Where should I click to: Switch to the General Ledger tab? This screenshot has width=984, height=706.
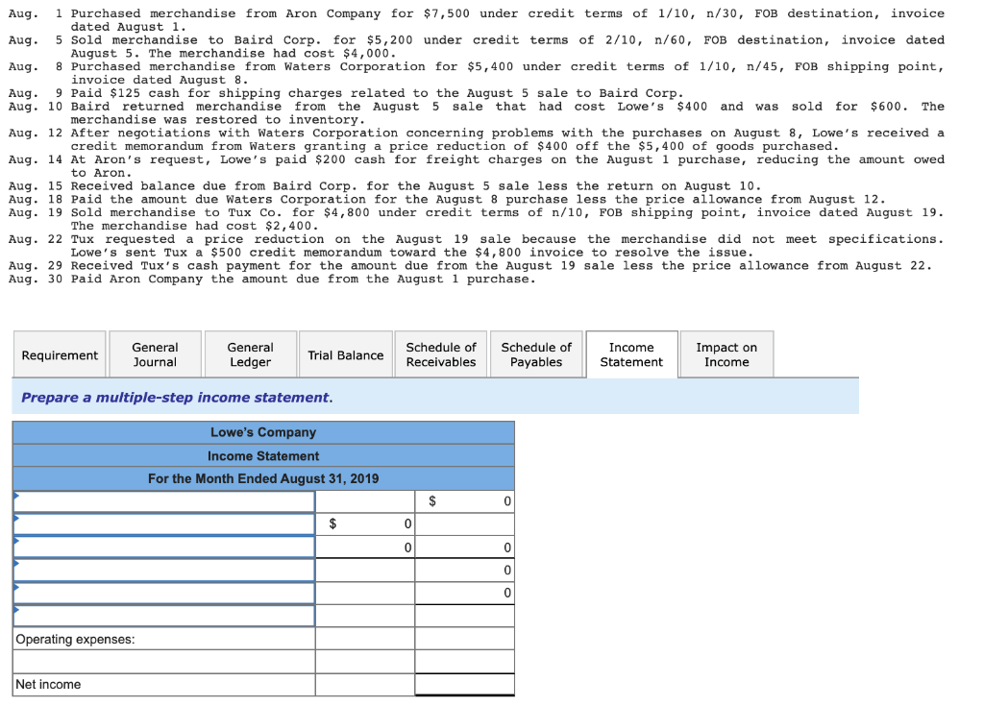(x=251, y=354)
